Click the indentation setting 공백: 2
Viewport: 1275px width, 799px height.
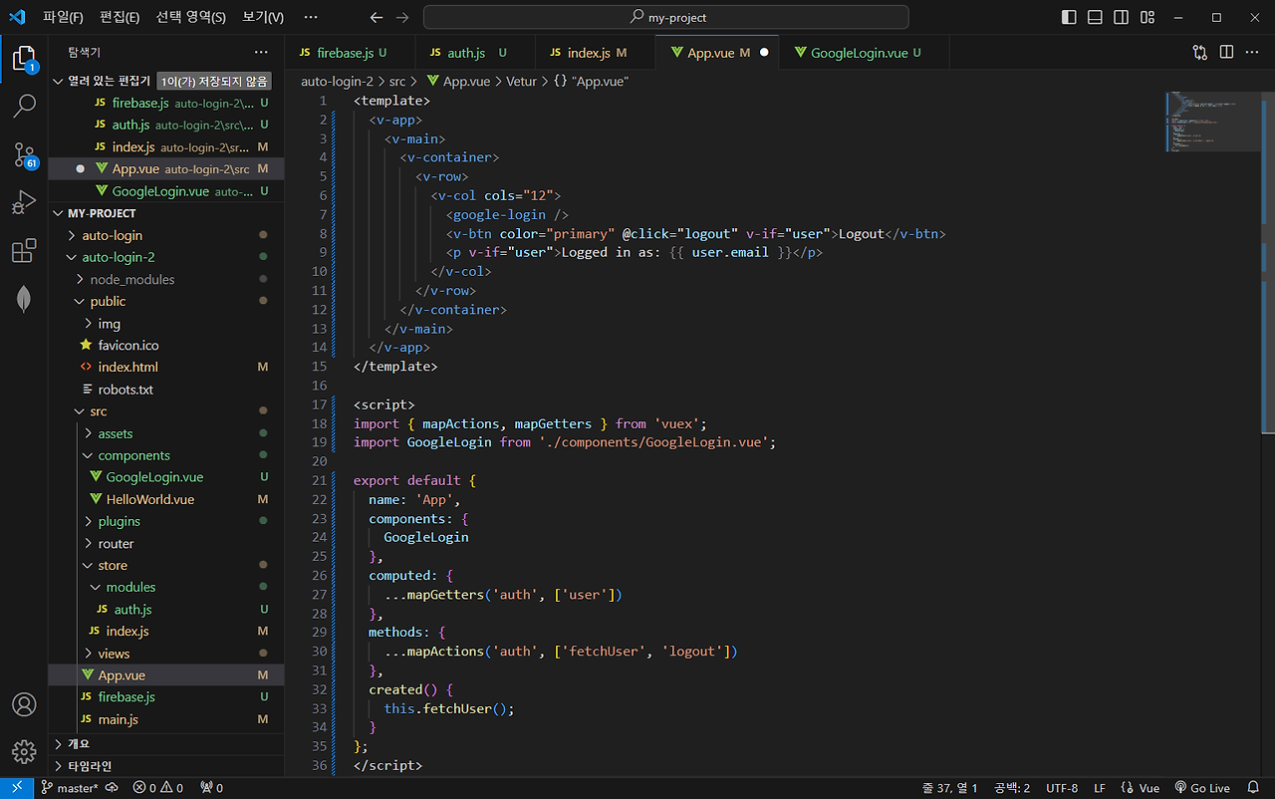pyautogui.click(x=1011, y=788)
